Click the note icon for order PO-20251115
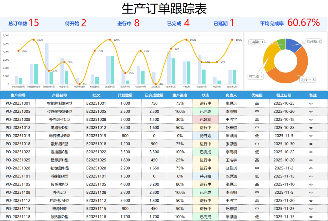 [x=311, y=209]
